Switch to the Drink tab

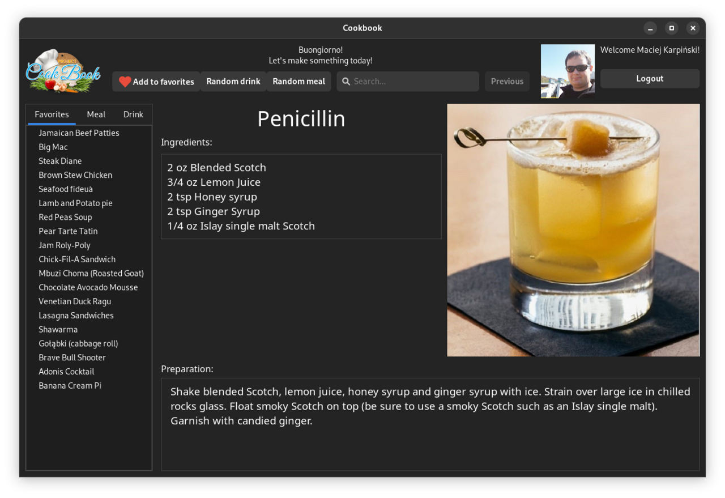[x=133, y=114]
